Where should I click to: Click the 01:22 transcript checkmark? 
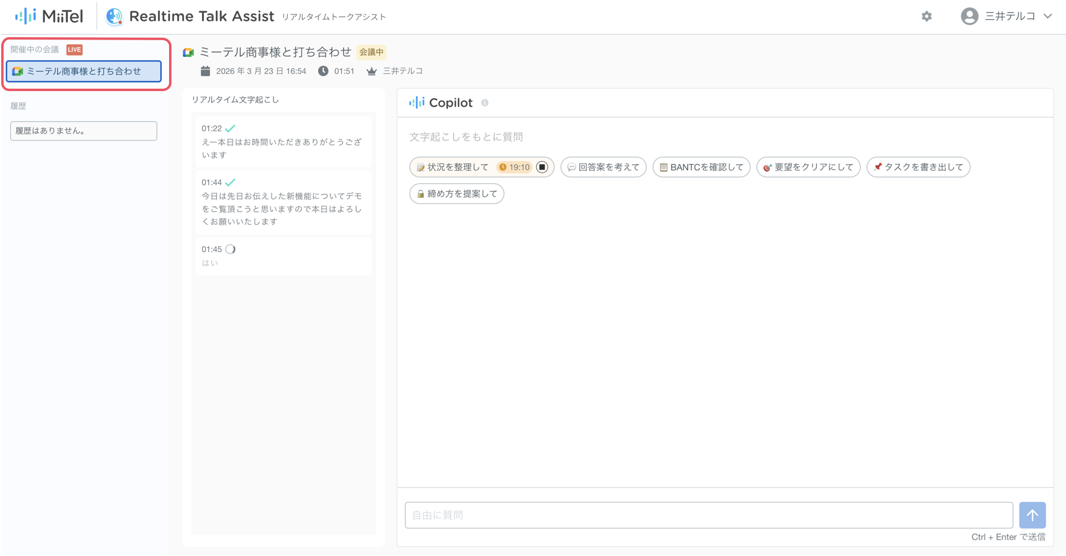click(x=230, y=128)
